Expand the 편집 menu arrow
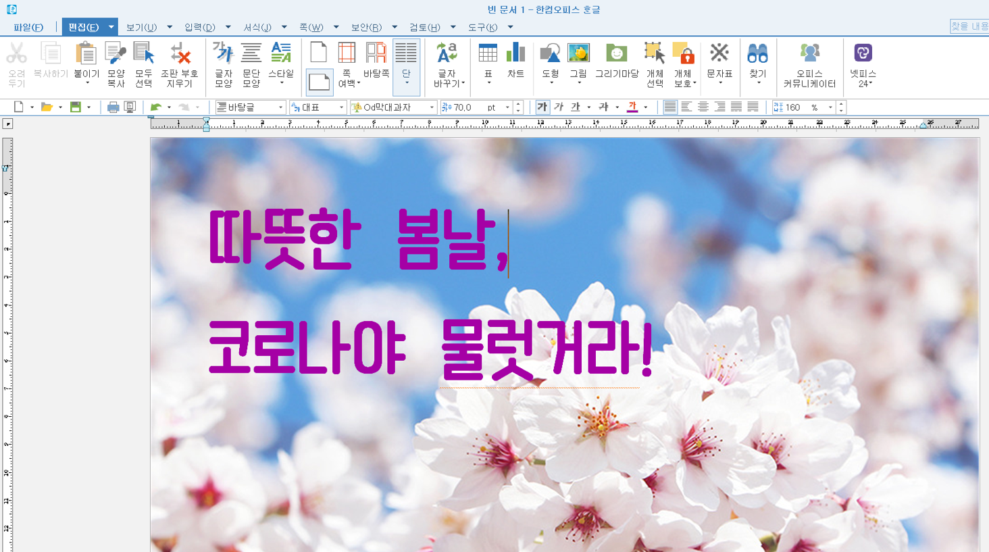 (x=111, y=27)
